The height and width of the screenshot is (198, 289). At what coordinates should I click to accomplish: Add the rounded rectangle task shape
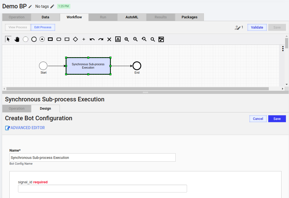[x=59, y=39]
